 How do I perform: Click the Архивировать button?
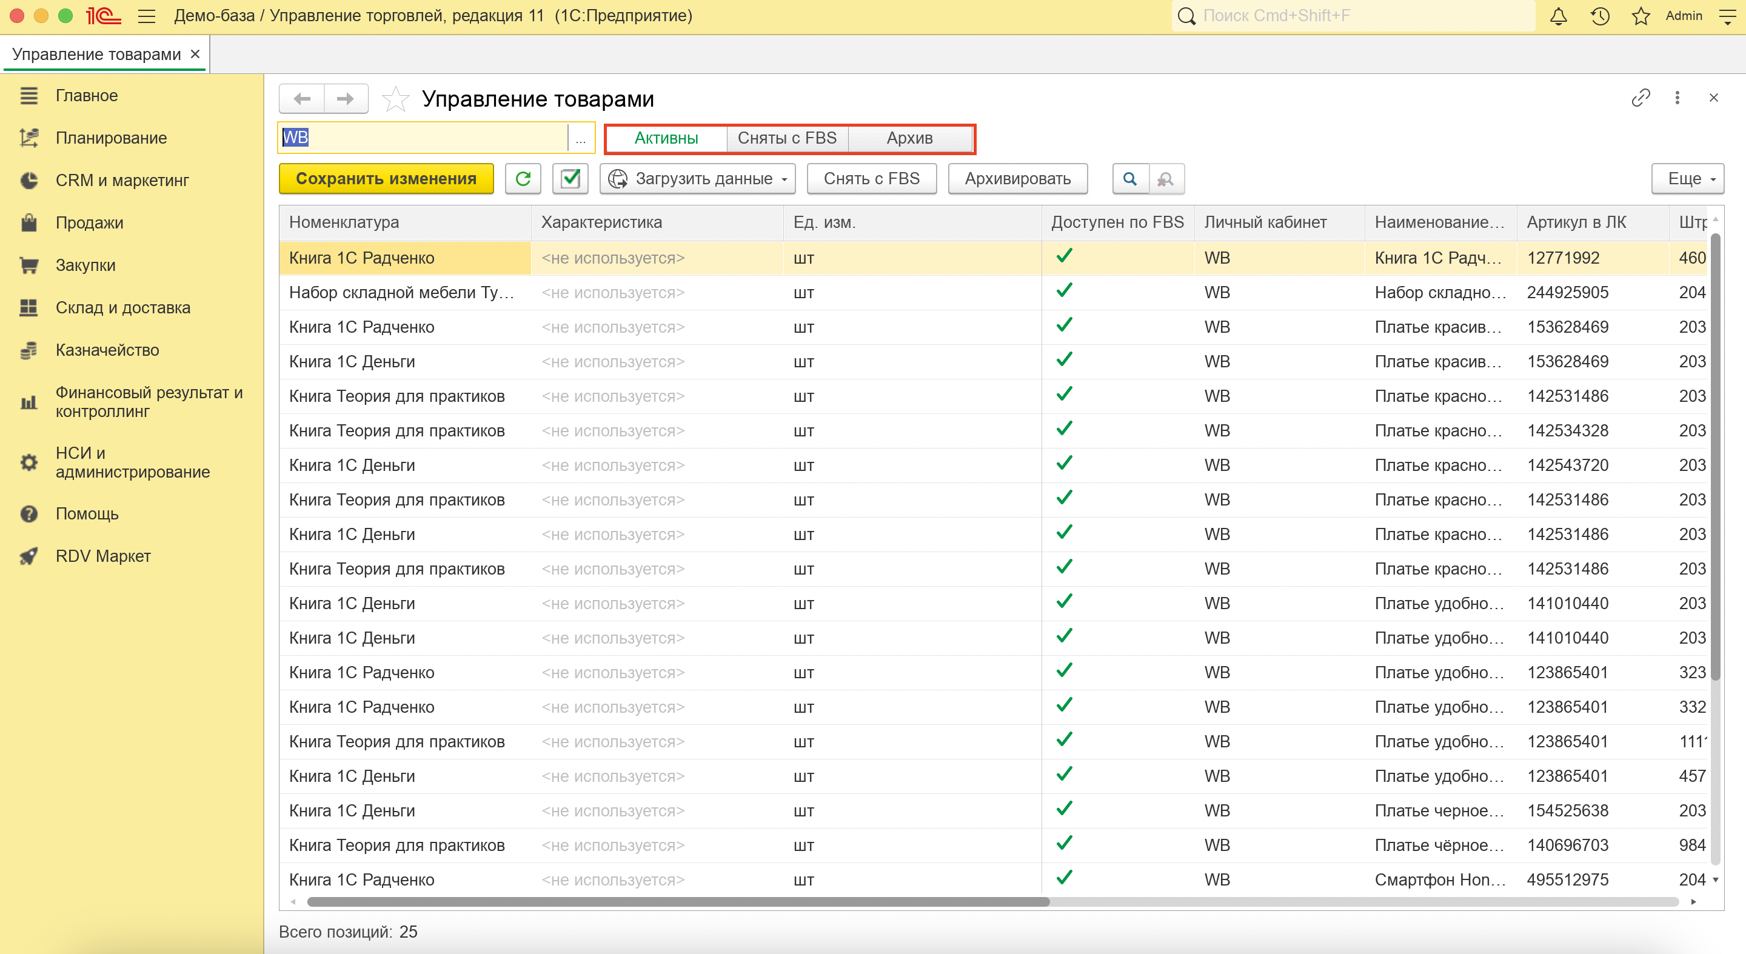pyautogui.click(x=1017, y=179)
